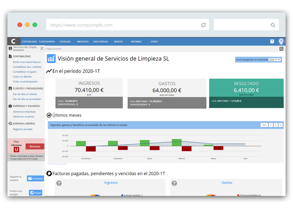Click the donut icon beside Facturas pagadas
This screenshot has width=293, height=217.
click(49, 174)
